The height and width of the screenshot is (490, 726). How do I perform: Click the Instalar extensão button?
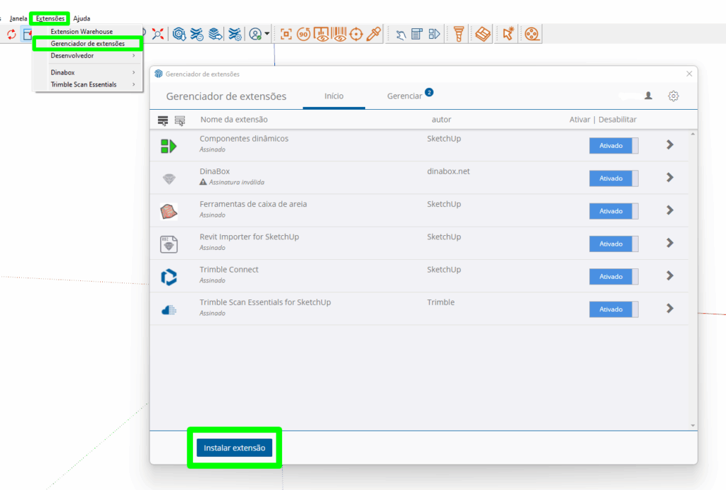pos(234,448)
